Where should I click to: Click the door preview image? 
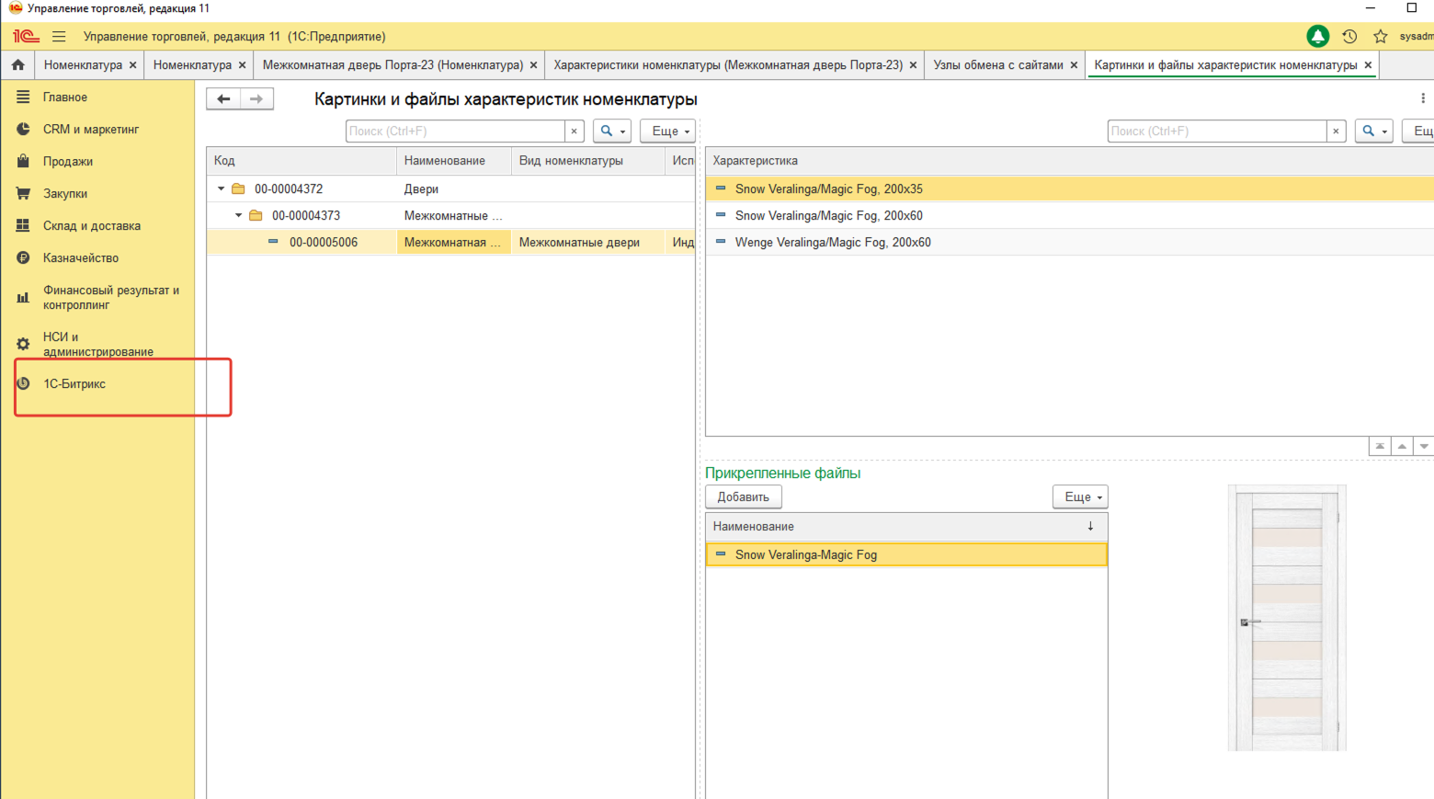pyautogui.click(x=1286, y=619)
